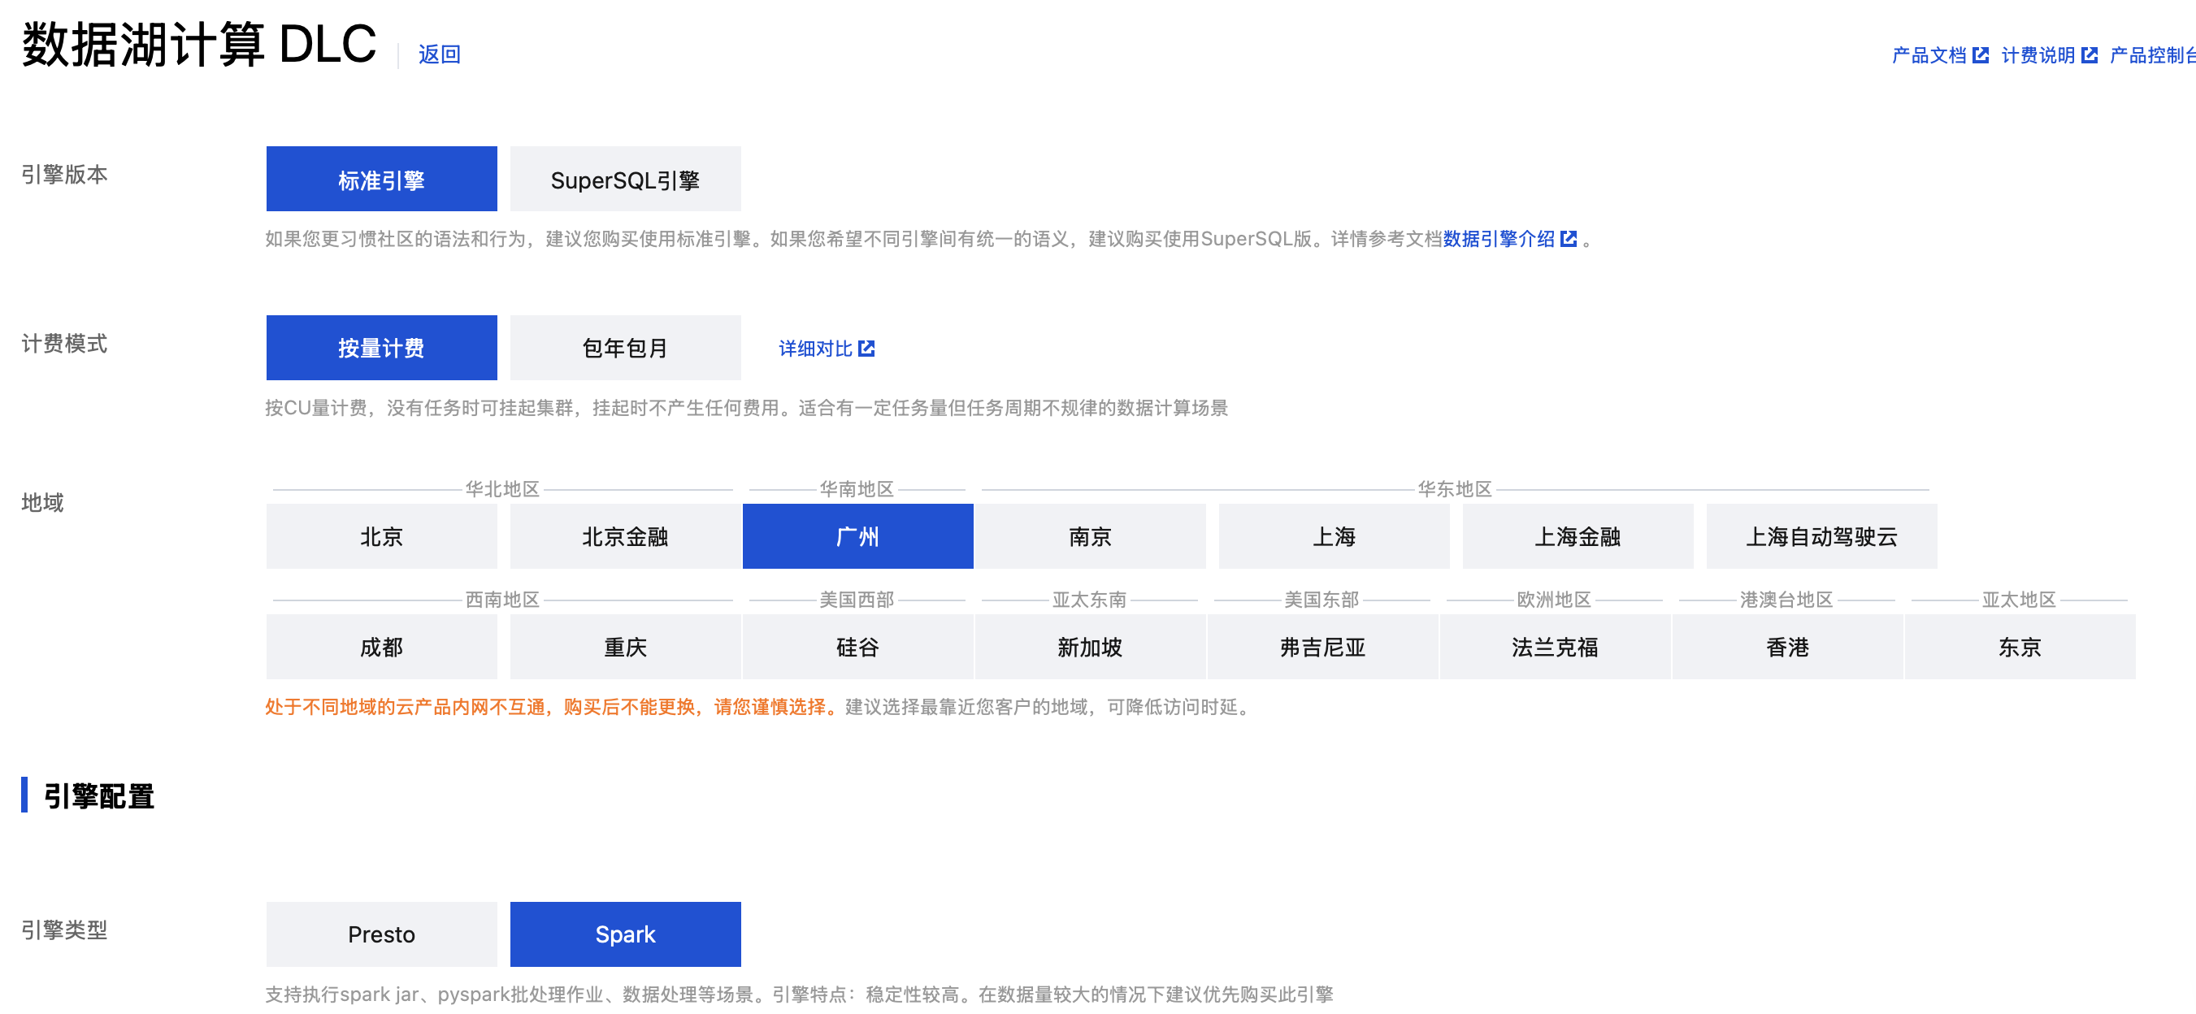Select 北京金融 region

click(x=625, y=536)
